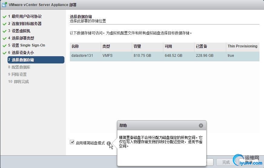Viewport: 264px width, 168px height.
Task: Click the 启用精简磁盘模式 label text
Action: pyautogui.click(x=90, y=143)
